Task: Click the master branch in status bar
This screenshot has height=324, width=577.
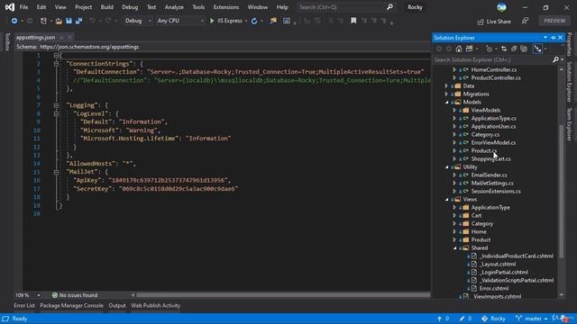Action: [x=531, y=319]
